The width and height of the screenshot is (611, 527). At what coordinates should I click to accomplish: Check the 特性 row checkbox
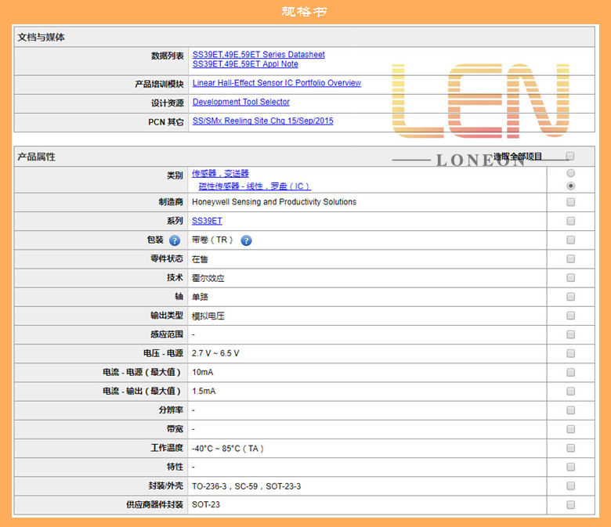[570, 467]
